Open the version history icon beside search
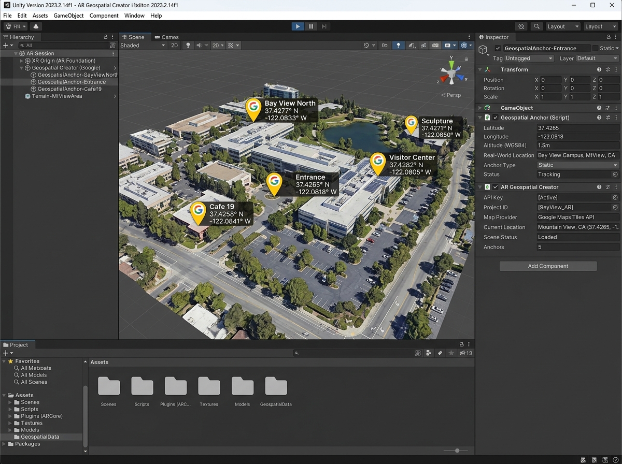 pyautogui.click(x=521, y=26)
